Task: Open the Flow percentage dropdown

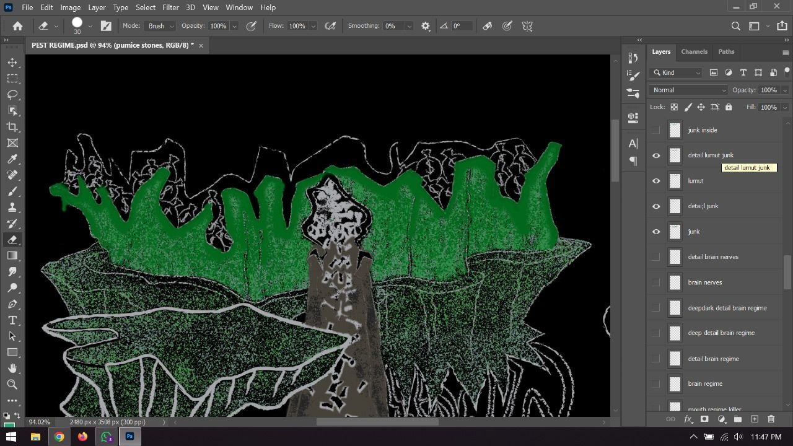Action: [313, 26]
